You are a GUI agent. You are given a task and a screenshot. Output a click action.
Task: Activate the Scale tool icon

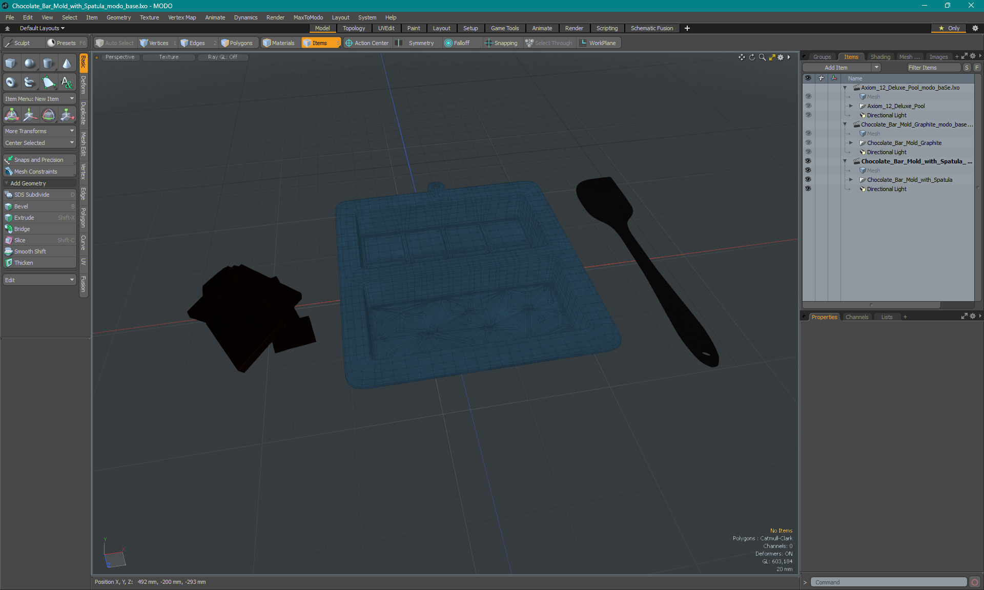pyautogui.click(x=67, y=115)
